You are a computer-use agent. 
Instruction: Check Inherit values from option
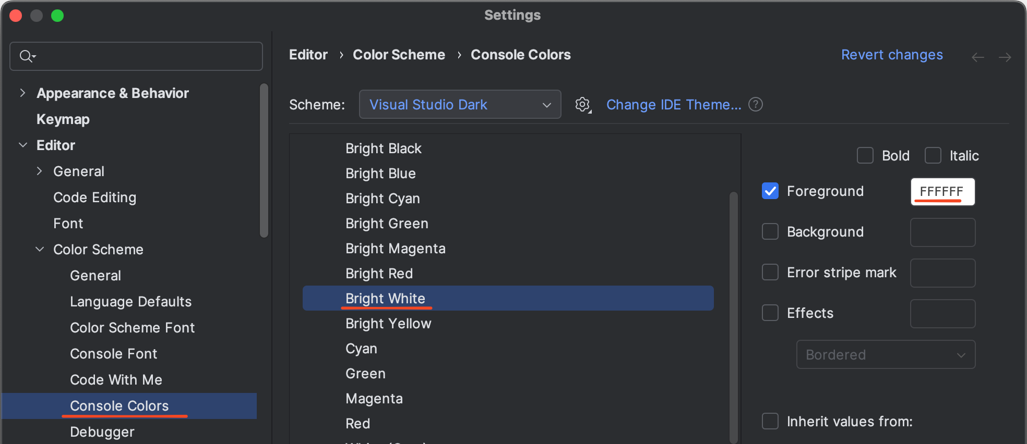(770, 421)
